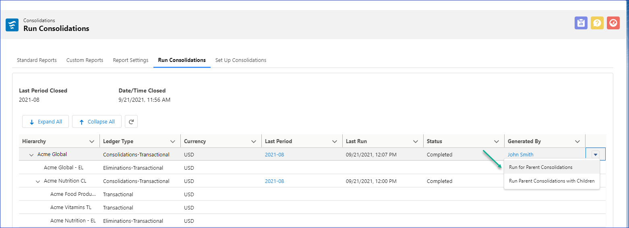Open the Status column header chevron
This screenshot has height=228, width=629.
tap(497, 142)
